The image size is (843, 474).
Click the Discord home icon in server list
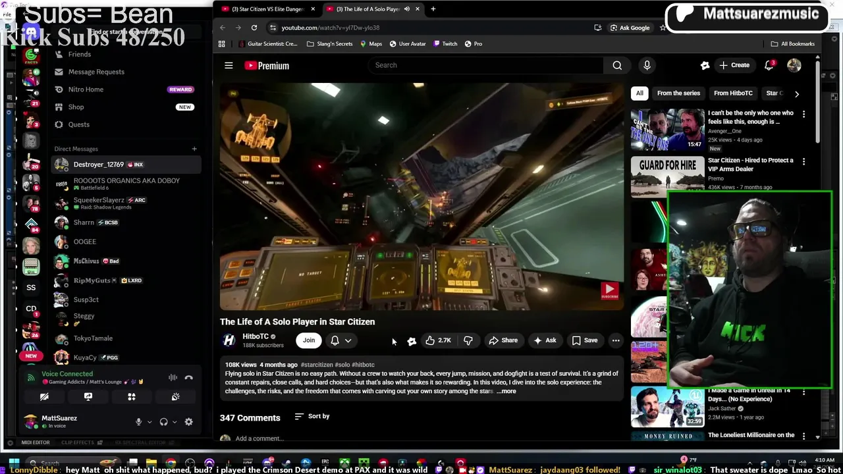(x=31, y=32)
